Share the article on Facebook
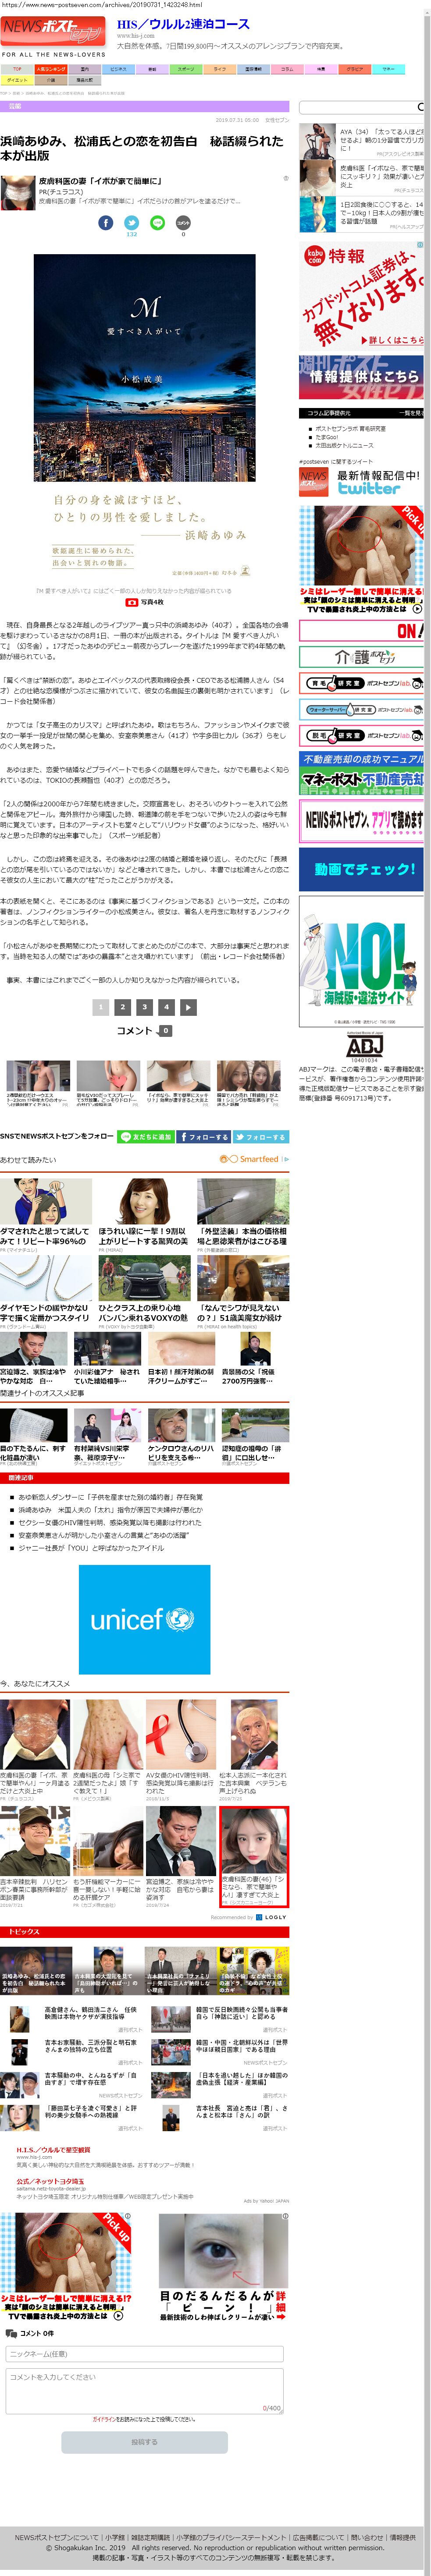 pos(105,222)
